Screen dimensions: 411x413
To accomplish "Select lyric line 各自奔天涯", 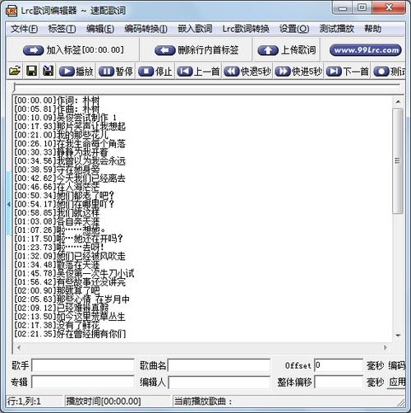I will pos(57,221).
